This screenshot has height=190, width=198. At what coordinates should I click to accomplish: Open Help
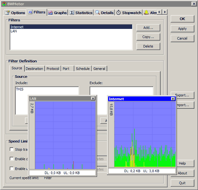pyautogui.click(x=185, y=163)
